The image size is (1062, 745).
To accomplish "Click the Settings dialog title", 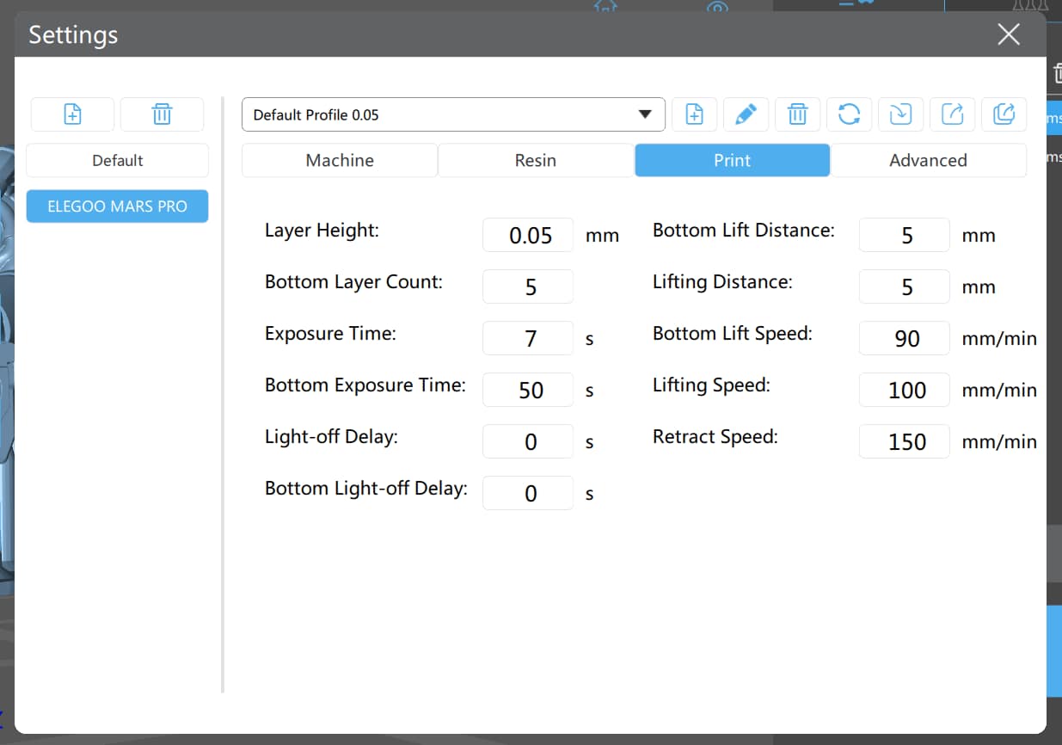I will pos(73,35).
